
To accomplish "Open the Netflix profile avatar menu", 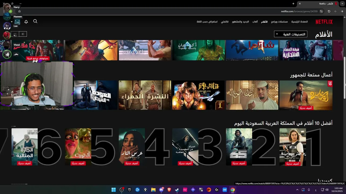I will (17, 22).
